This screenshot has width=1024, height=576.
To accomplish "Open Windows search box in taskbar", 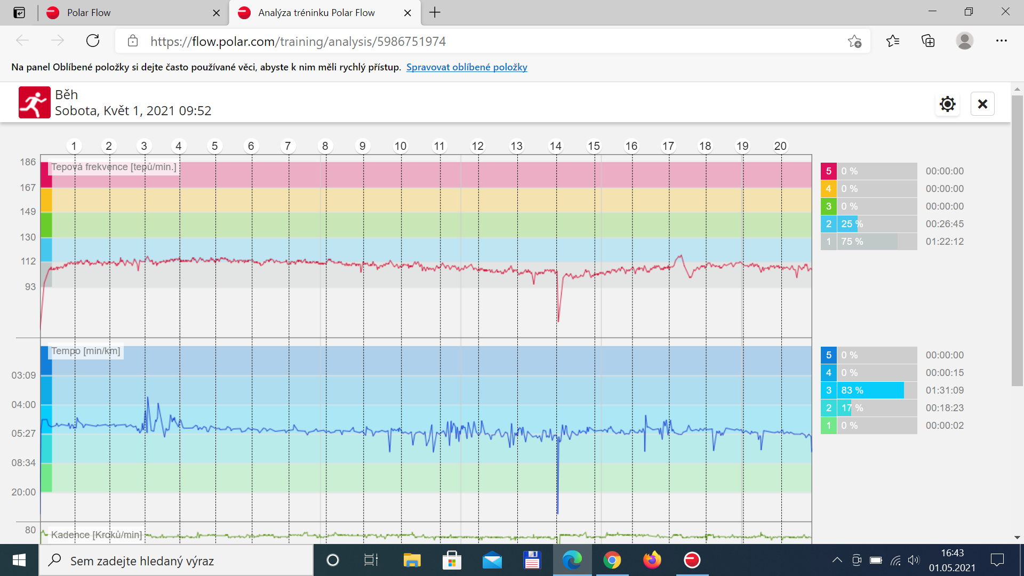I will 176,561.
